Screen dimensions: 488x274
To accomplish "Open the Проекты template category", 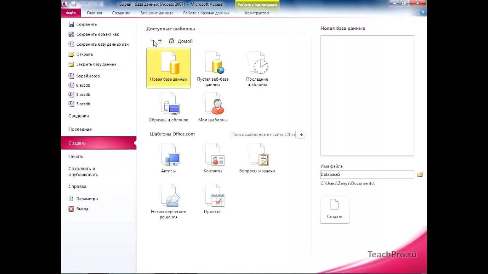I will coord(213,199).
